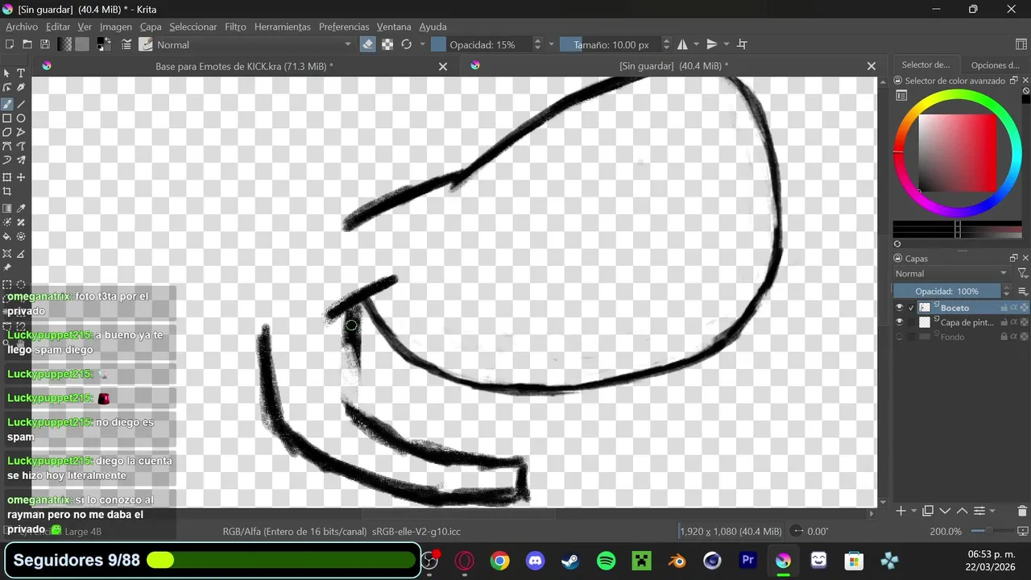The height and width of the screenshot is (580, 1031).
Task: Open the brush presets chooser
Action: tap(146, 44)
